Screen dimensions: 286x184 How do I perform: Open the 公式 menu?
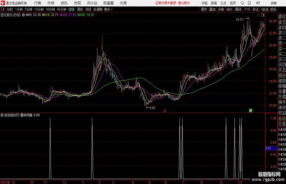coord(223,3)
